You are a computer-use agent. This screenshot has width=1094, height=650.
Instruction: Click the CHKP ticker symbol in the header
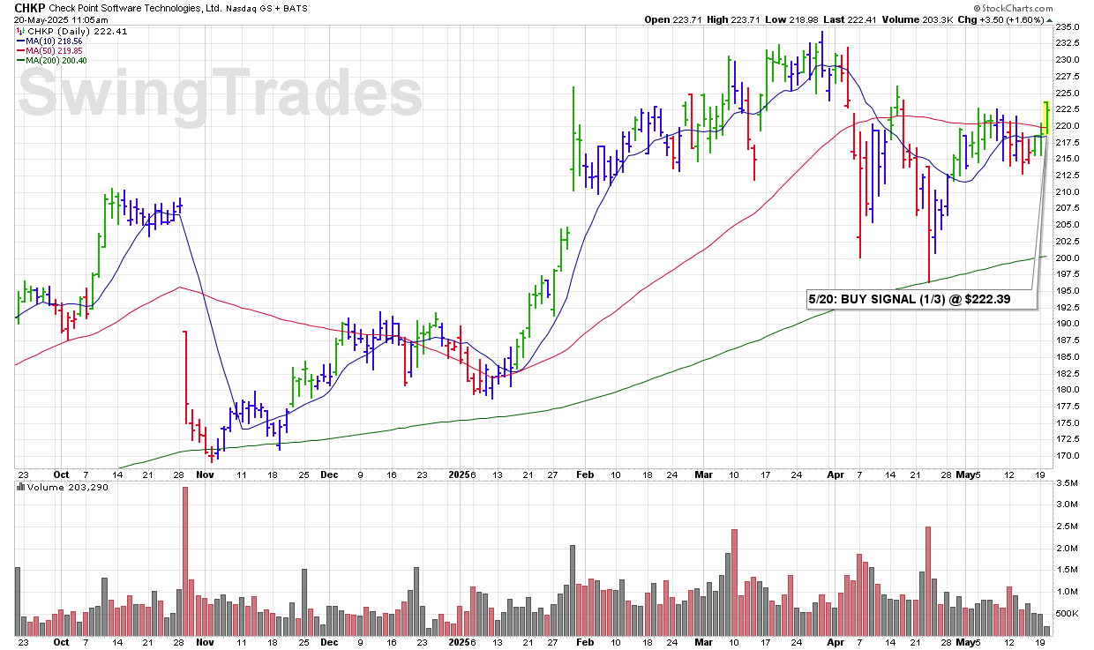point(32,8)
